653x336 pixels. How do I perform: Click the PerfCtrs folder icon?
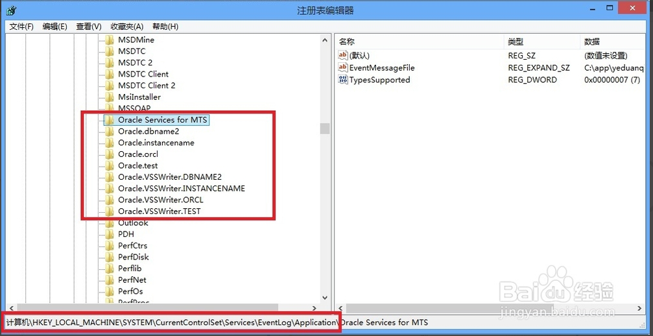coord(110,246)
